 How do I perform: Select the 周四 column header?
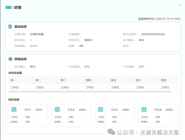[96, 80]
